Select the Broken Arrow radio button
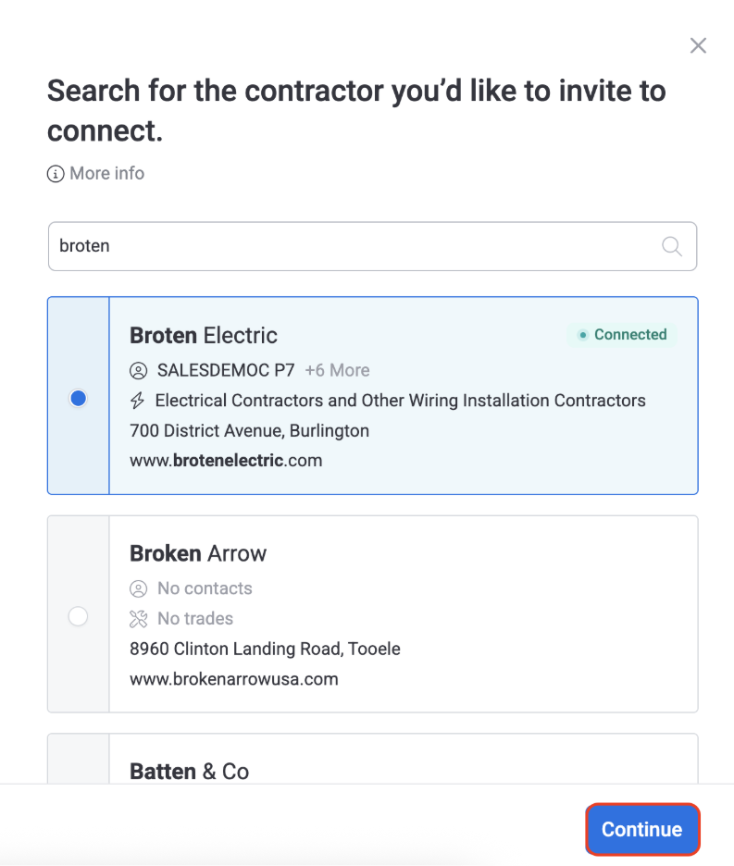The image size is (734, 866). [x=78, y=616]
